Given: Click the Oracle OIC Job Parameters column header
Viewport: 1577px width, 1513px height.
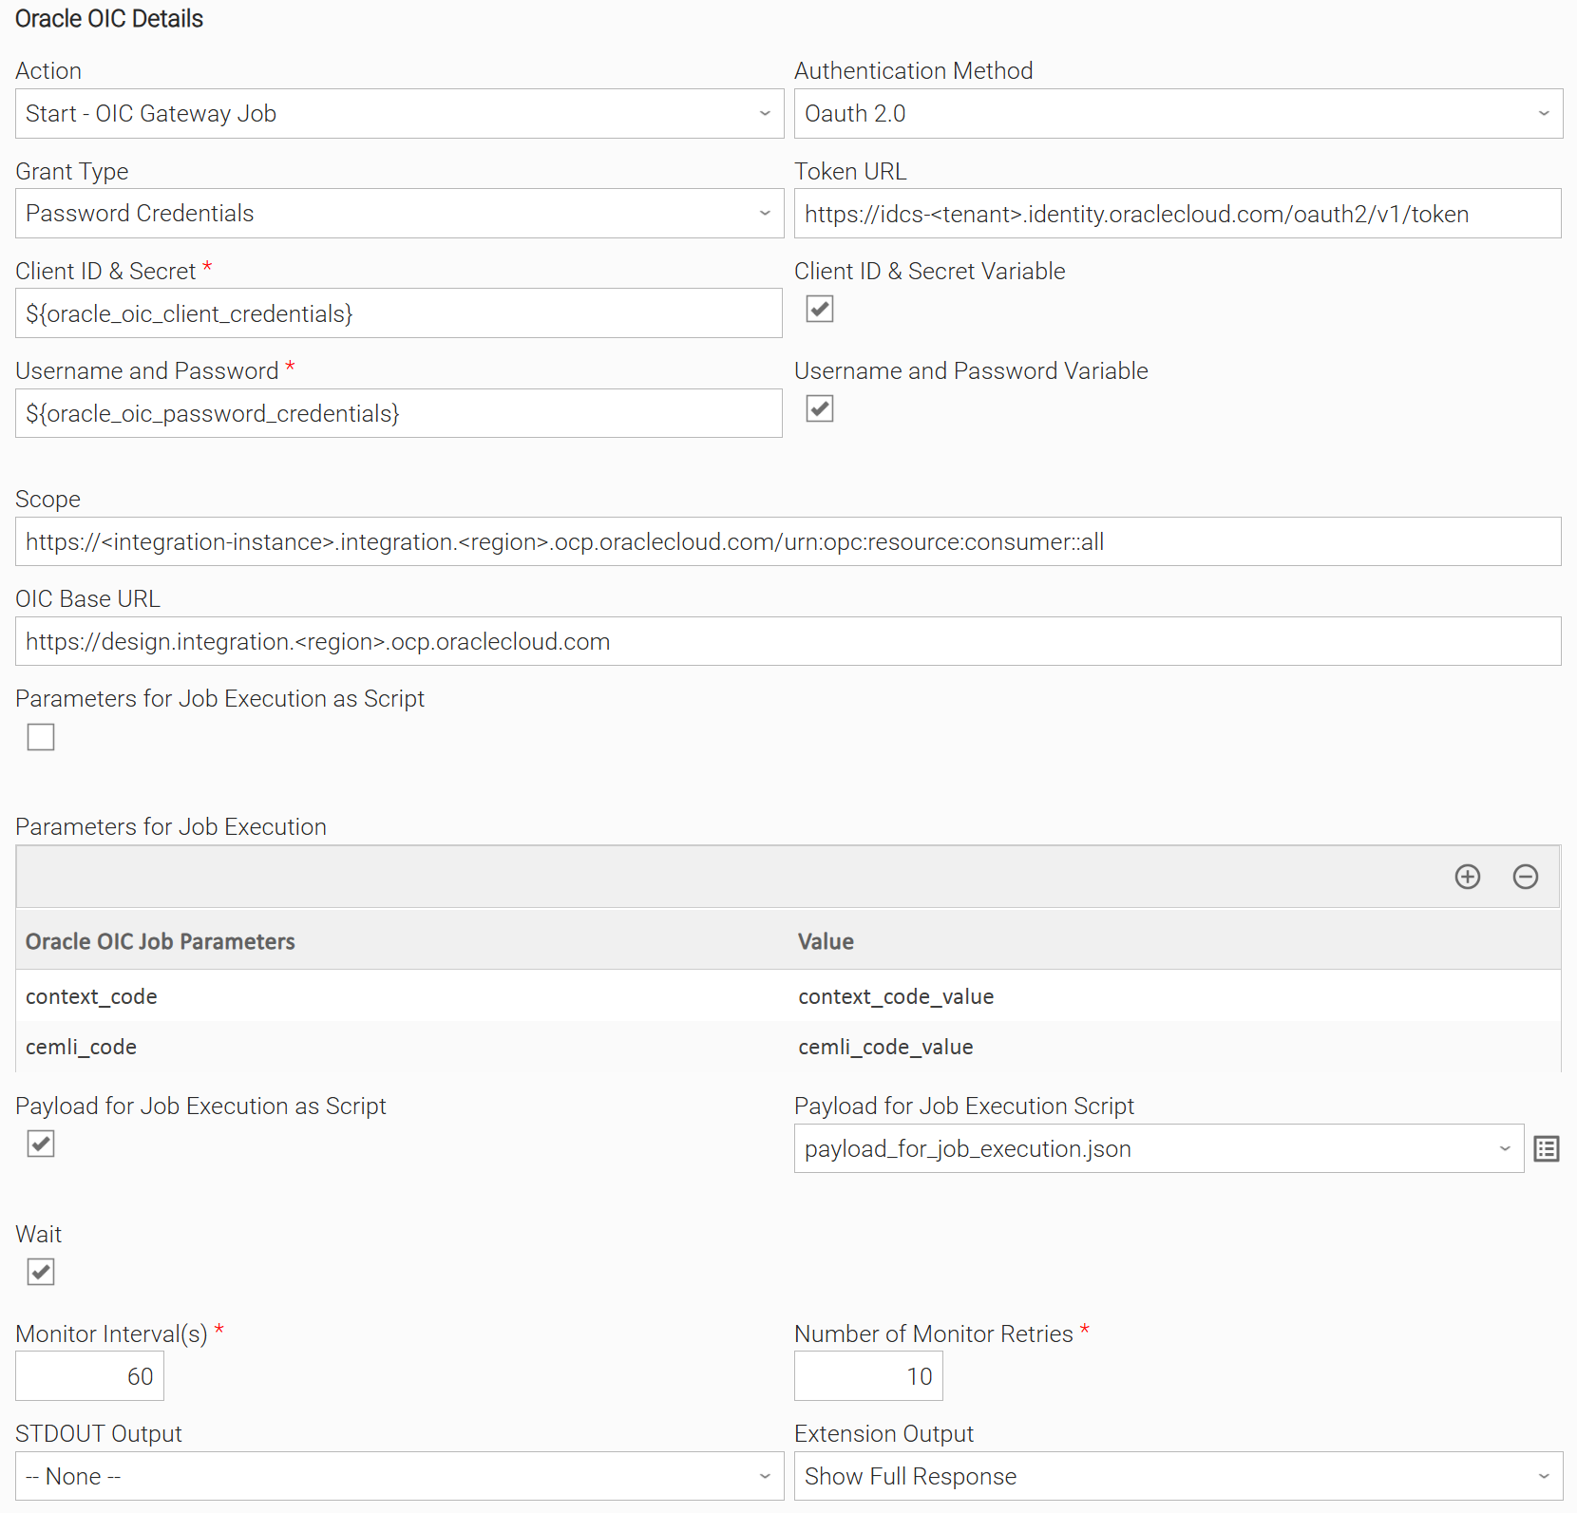Looking at the screenshot, I should [x=402, y=941].
